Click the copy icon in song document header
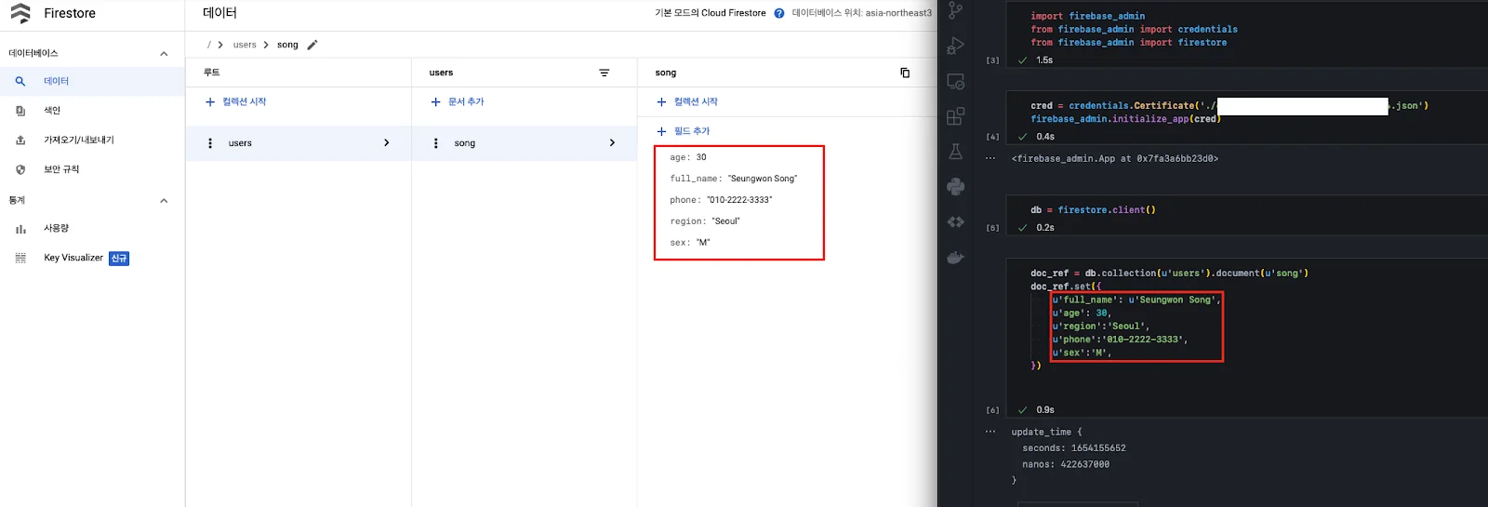The image size is (1488, 507). 905,73
